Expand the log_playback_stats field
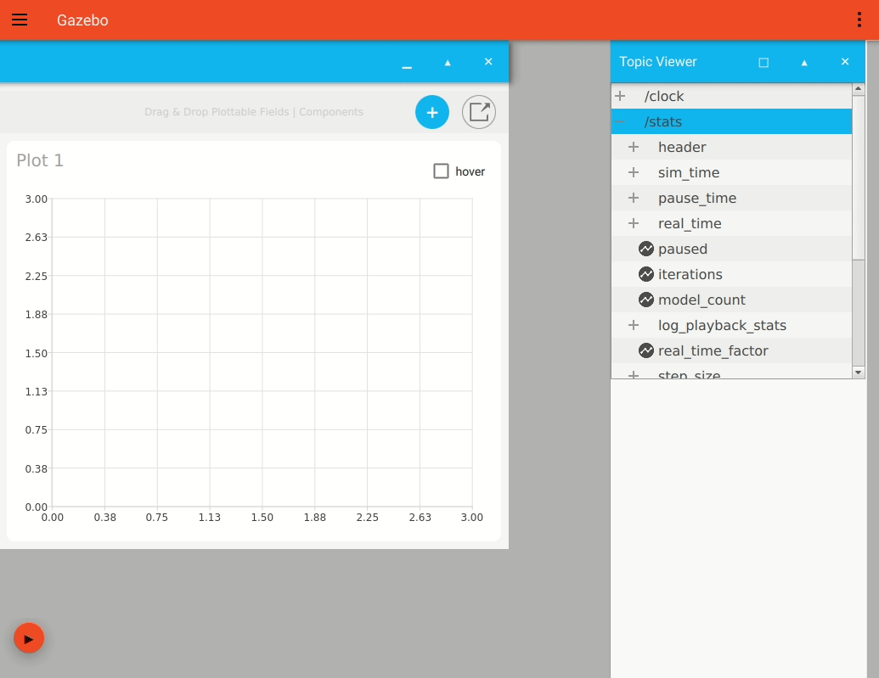 click(634, 325)
